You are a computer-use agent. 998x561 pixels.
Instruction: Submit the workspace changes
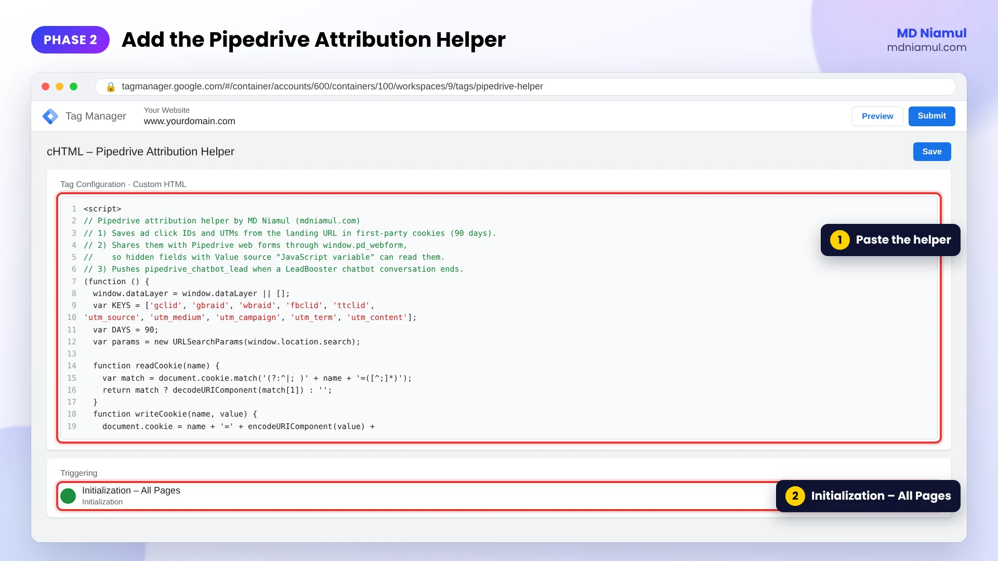click(x=931, y=116)
